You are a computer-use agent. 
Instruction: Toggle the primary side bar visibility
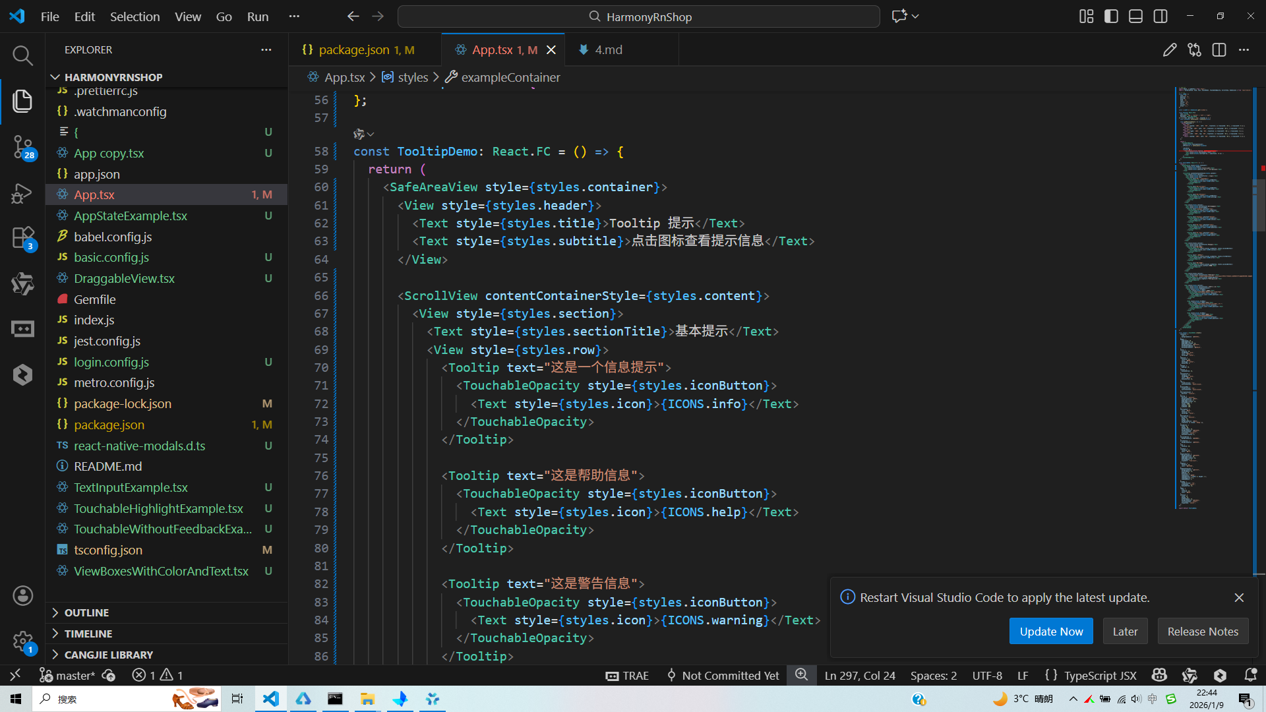pos(1111,16)
